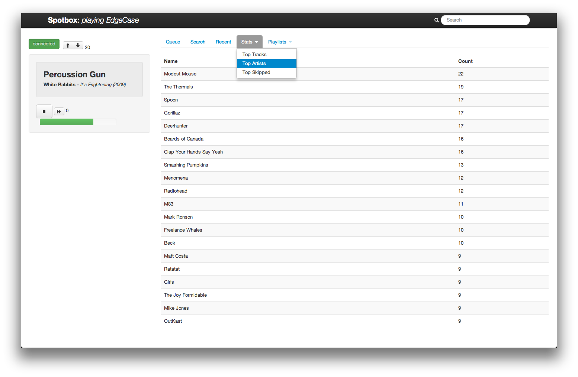Click the Gorillaz artist row
578x377 pixels.
(x=354, y=113)
